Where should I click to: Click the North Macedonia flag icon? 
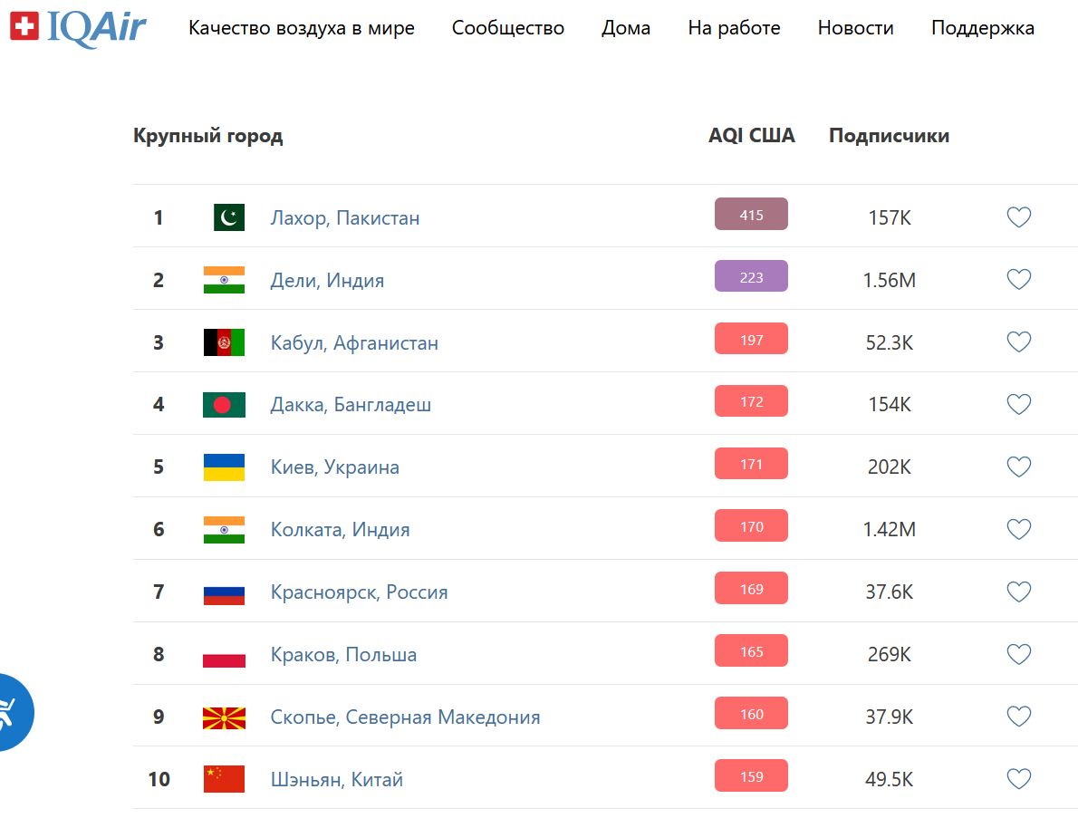[x=224, y=716]
